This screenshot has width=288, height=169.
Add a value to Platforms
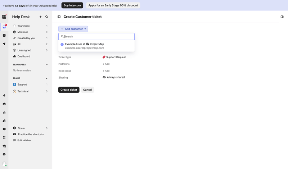tap(106, 64)
